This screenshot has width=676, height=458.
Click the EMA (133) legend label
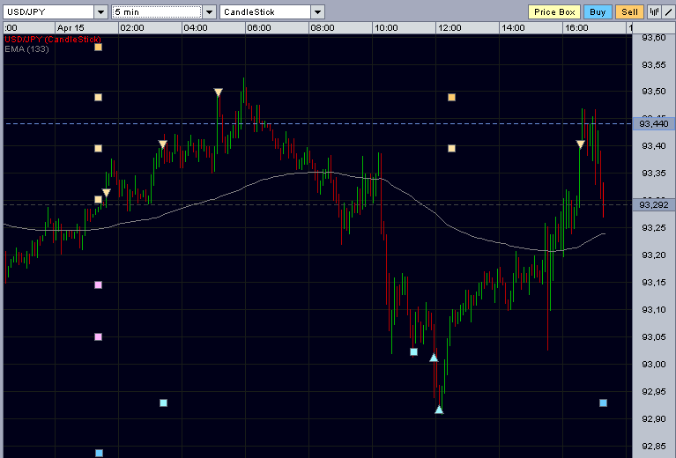26,49
